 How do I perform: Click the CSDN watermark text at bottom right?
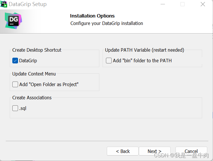pyautogui.click(x=182, y=156)
